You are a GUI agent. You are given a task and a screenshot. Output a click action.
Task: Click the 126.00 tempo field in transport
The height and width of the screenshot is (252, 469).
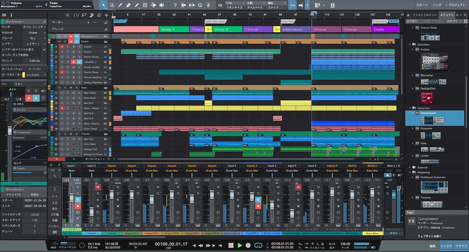pos(345,244)
